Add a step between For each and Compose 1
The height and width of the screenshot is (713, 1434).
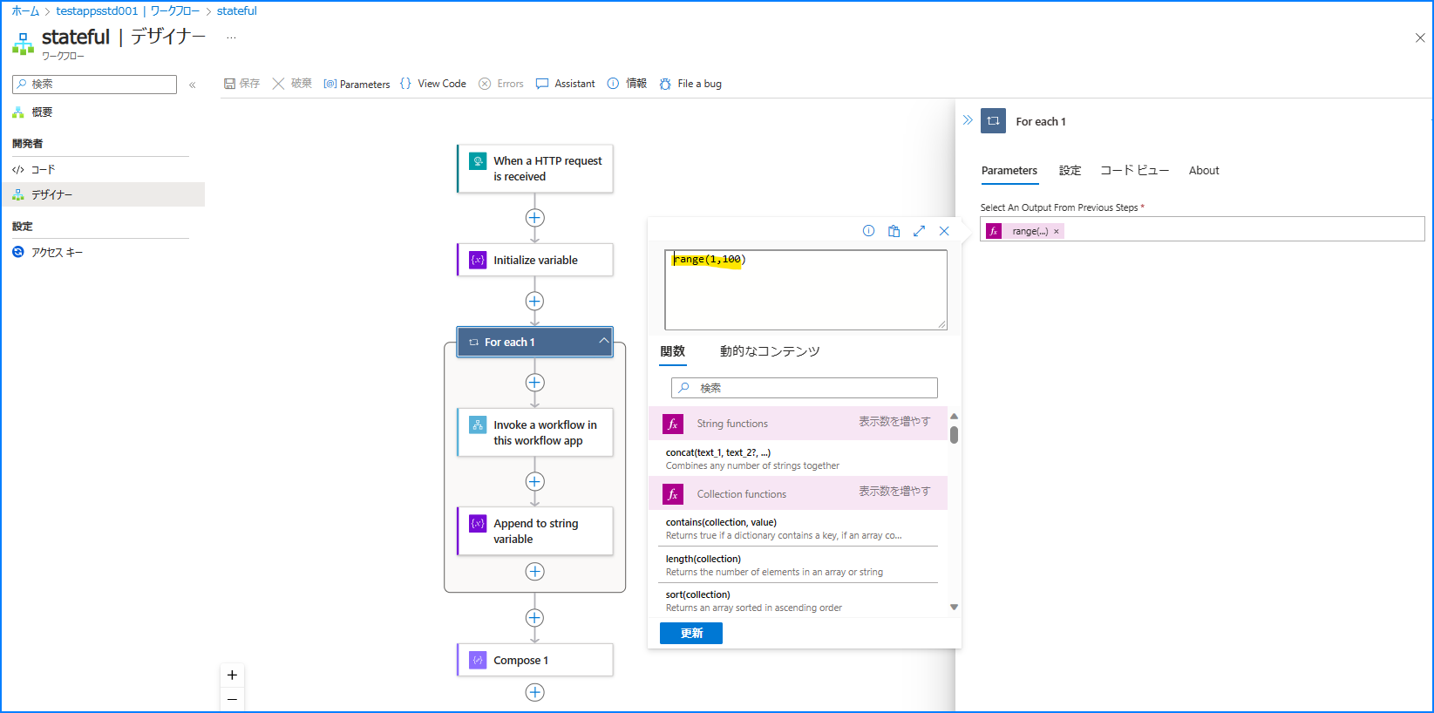535,618
